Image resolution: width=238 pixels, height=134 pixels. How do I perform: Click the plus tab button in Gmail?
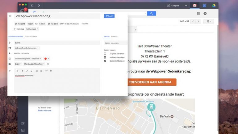[x=136, y=30]
